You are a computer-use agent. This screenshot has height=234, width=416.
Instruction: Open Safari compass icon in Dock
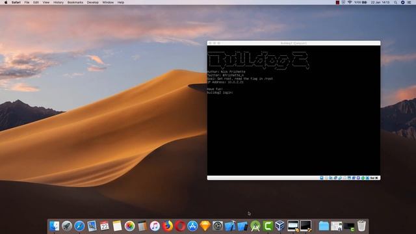79,226
